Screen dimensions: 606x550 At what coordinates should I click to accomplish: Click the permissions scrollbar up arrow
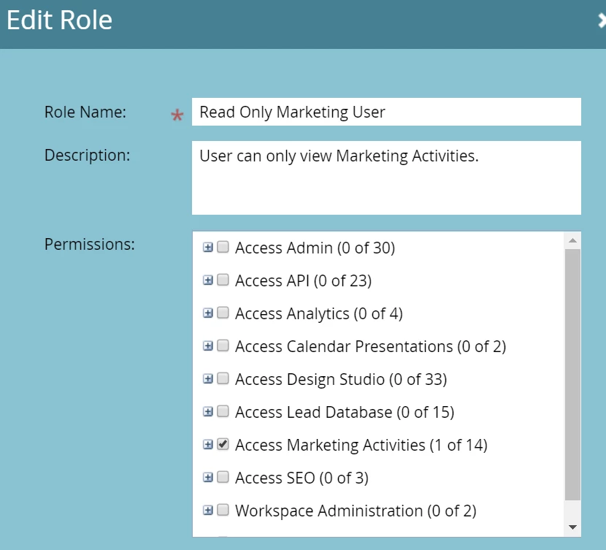[x=572, y=240]
